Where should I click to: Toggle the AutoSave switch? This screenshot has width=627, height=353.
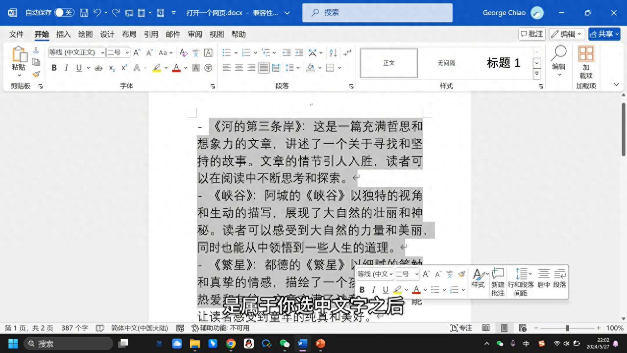click(64, 13)
